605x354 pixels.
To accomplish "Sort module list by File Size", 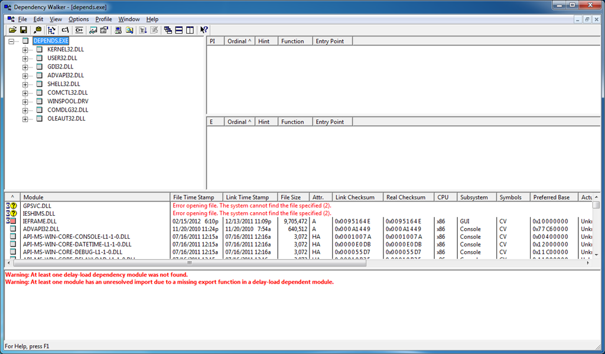I will pos(294,197).
